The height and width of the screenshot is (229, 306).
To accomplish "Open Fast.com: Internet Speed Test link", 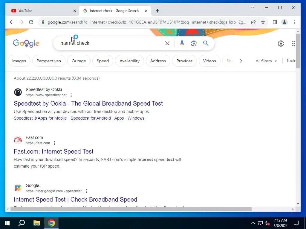I will [x=53, y=151].
